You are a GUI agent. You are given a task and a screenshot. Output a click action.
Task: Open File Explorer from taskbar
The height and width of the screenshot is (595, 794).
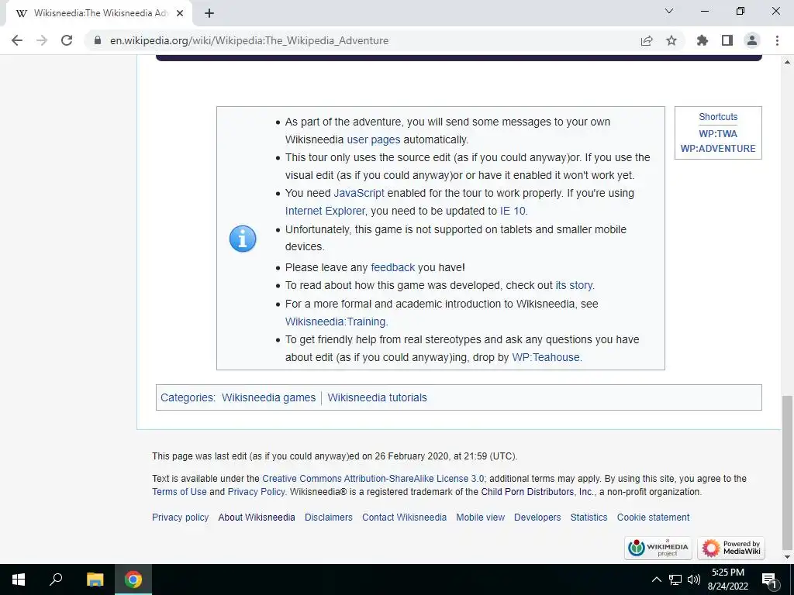point(95,580)
